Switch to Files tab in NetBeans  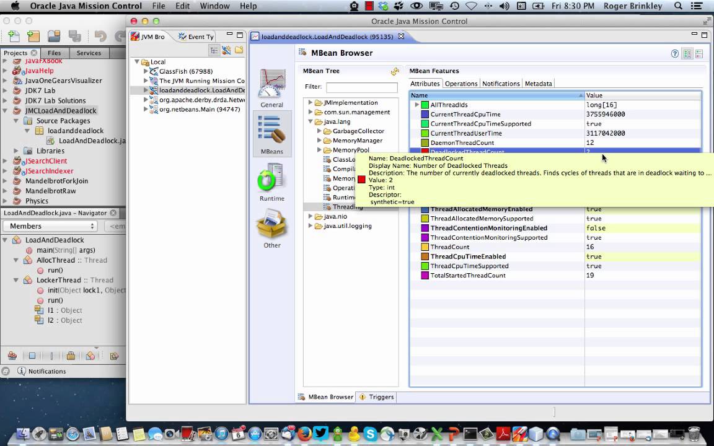(x=54, y=53)
